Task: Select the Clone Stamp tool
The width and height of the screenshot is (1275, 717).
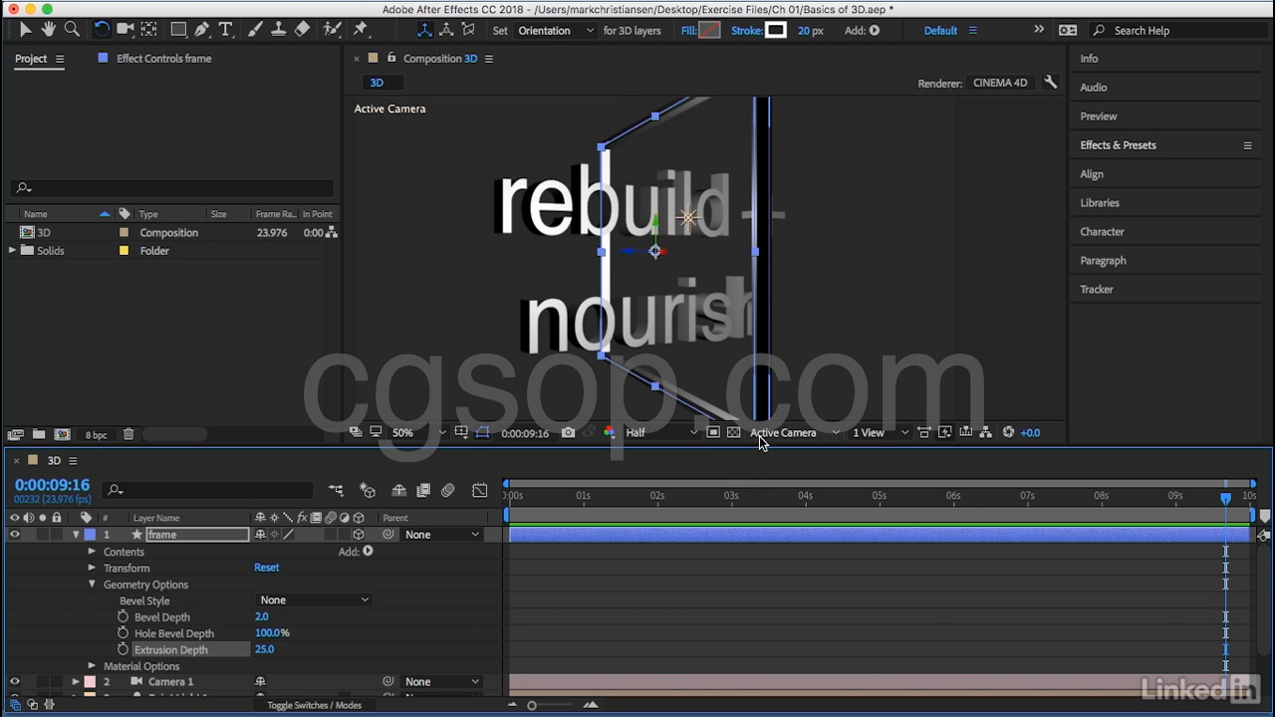Action: click(279, 30)
